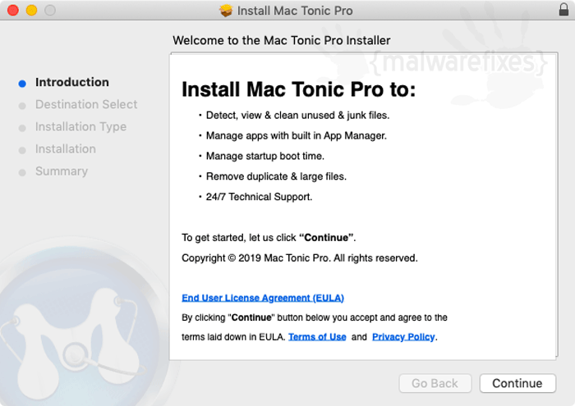
Task: Click the installer package icon in title bar
Action: click(226, 11)
